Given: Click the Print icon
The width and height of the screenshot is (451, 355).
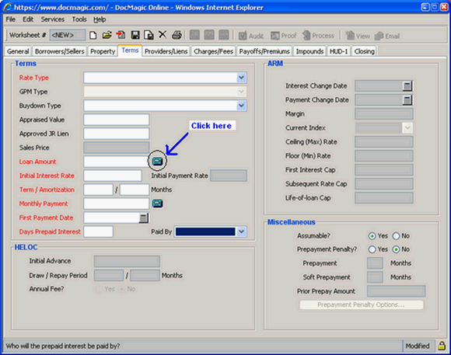Looking at the screenshot, I should 177,35.
